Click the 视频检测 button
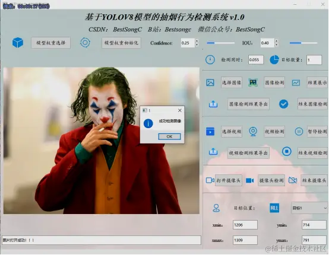329x255 pixels. [274, 132]
